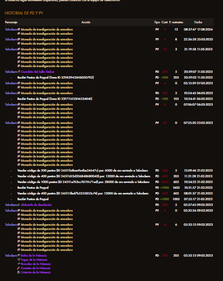This screenshot has width=223, height=281.
Task: Open the Alabarda de desolación item link
Action: click(36, 205)
